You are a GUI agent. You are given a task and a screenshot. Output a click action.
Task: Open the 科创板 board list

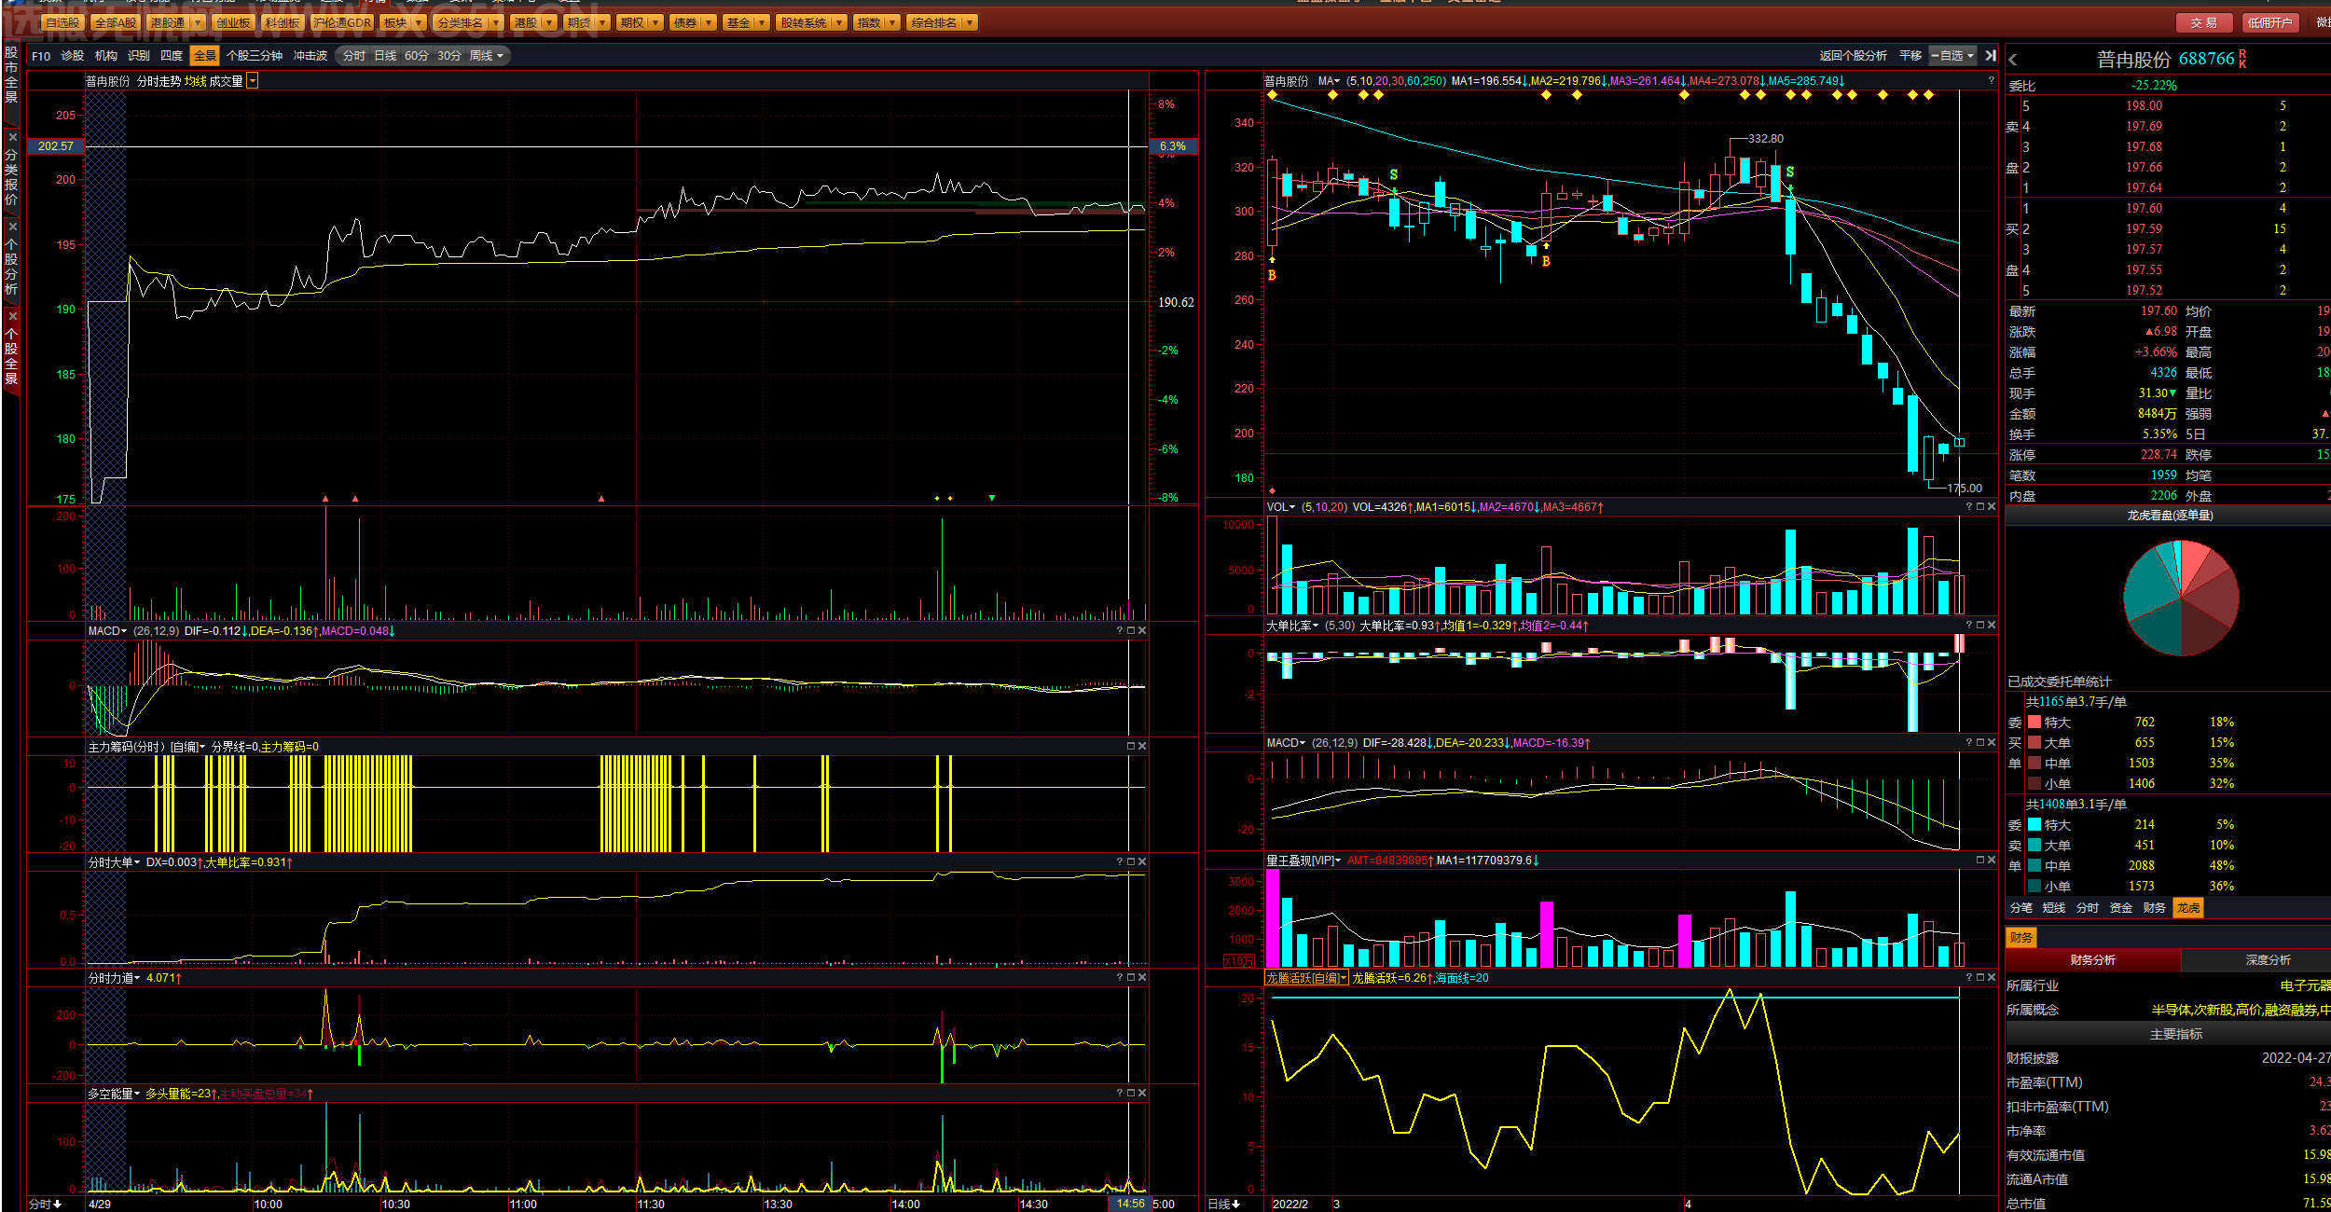click(x=283, y=22)
